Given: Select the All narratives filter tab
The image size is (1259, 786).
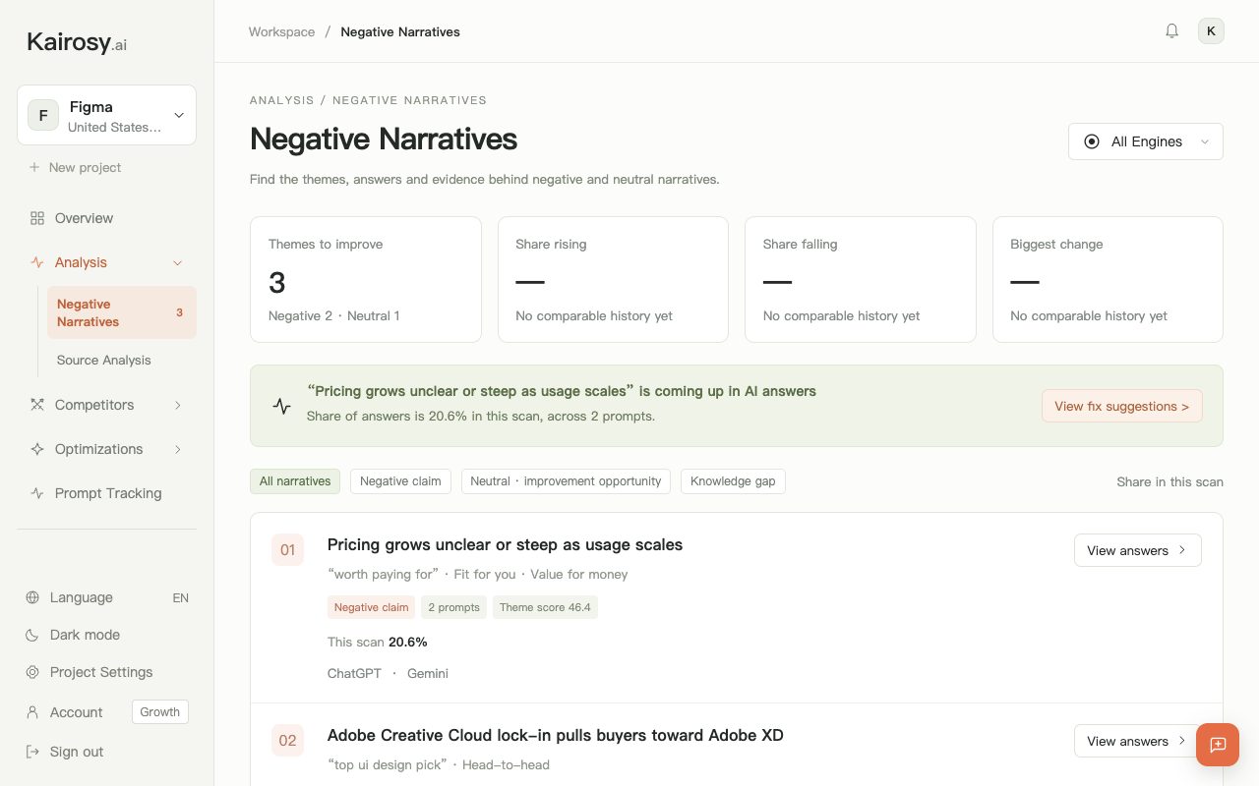Looking at the screenshot, I should coord(295,481).
